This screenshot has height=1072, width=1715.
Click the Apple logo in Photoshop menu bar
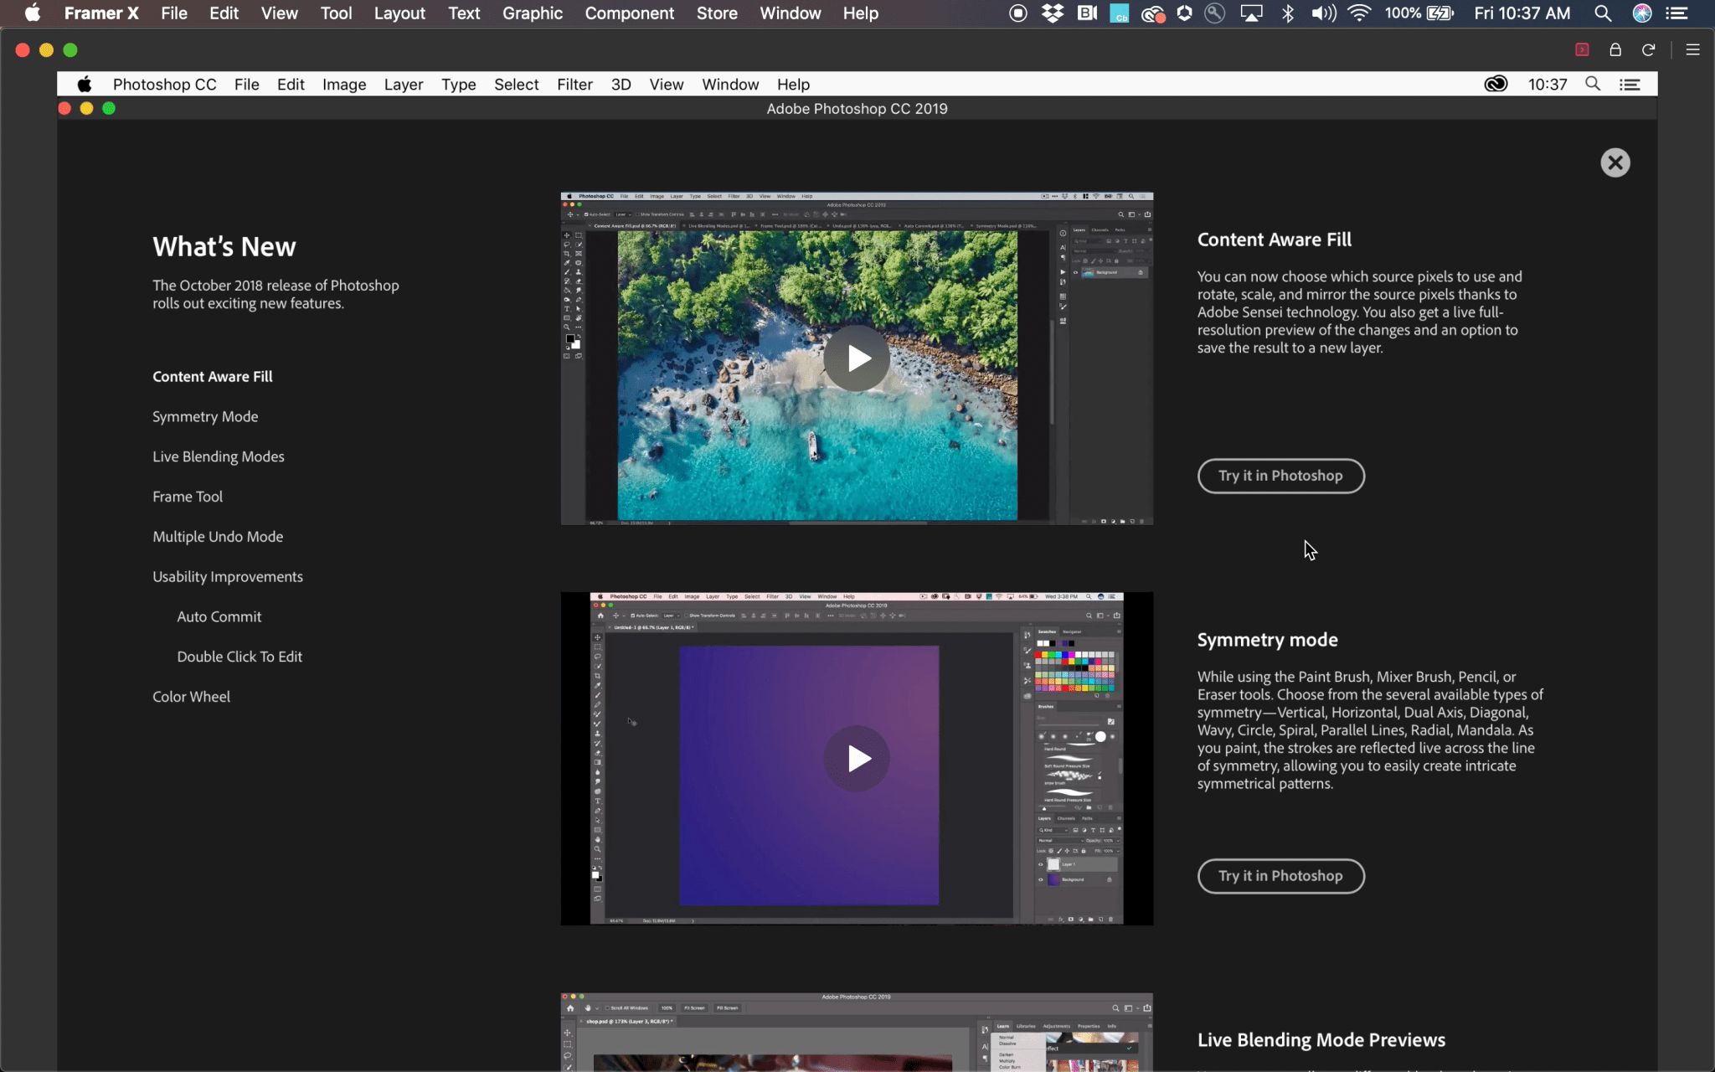click(x=85, y=84)
